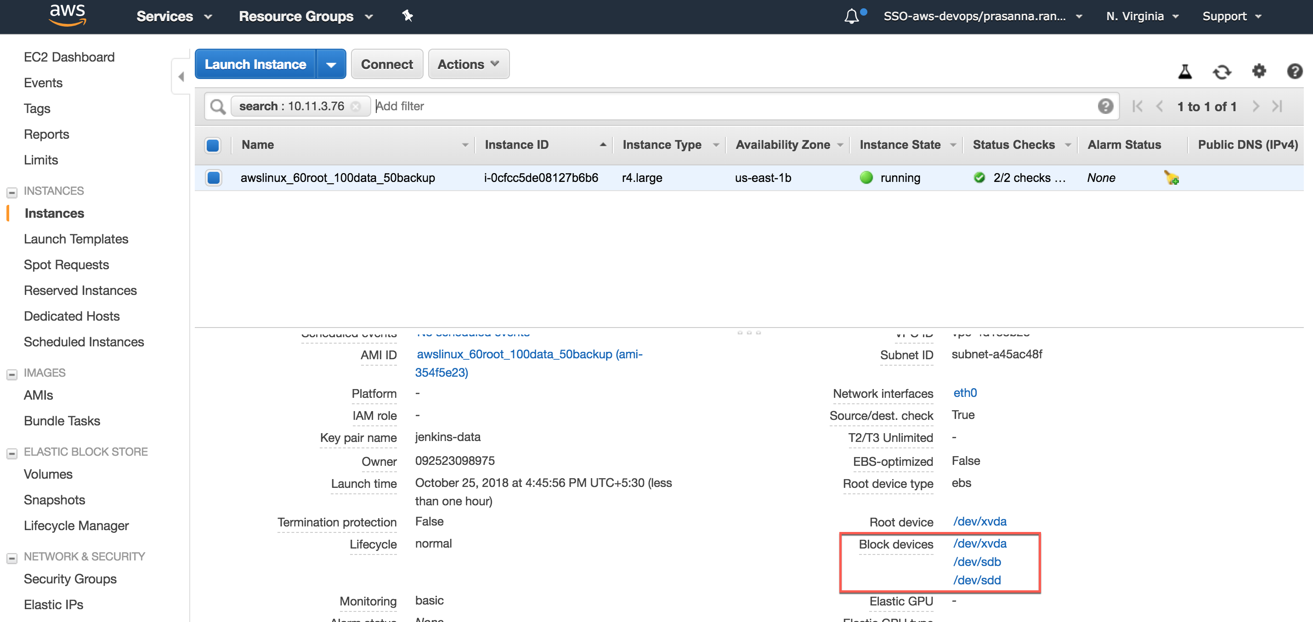The width and height of the screenshot is (1313, 622).
Task: Go to last page of results
Action: coord(1277,106)
